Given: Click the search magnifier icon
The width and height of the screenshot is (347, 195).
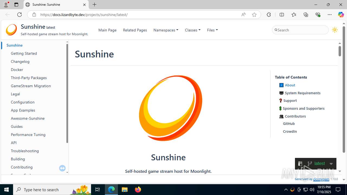Looking at the screenshot, I should pyautogui.click(x=276, y=30).
